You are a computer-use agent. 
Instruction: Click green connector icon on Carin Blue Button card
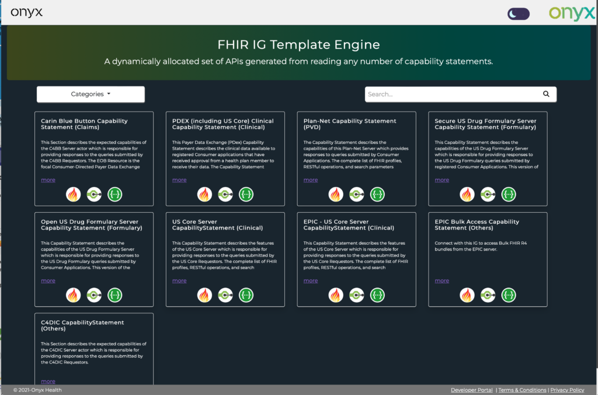[x=94, y=194]
